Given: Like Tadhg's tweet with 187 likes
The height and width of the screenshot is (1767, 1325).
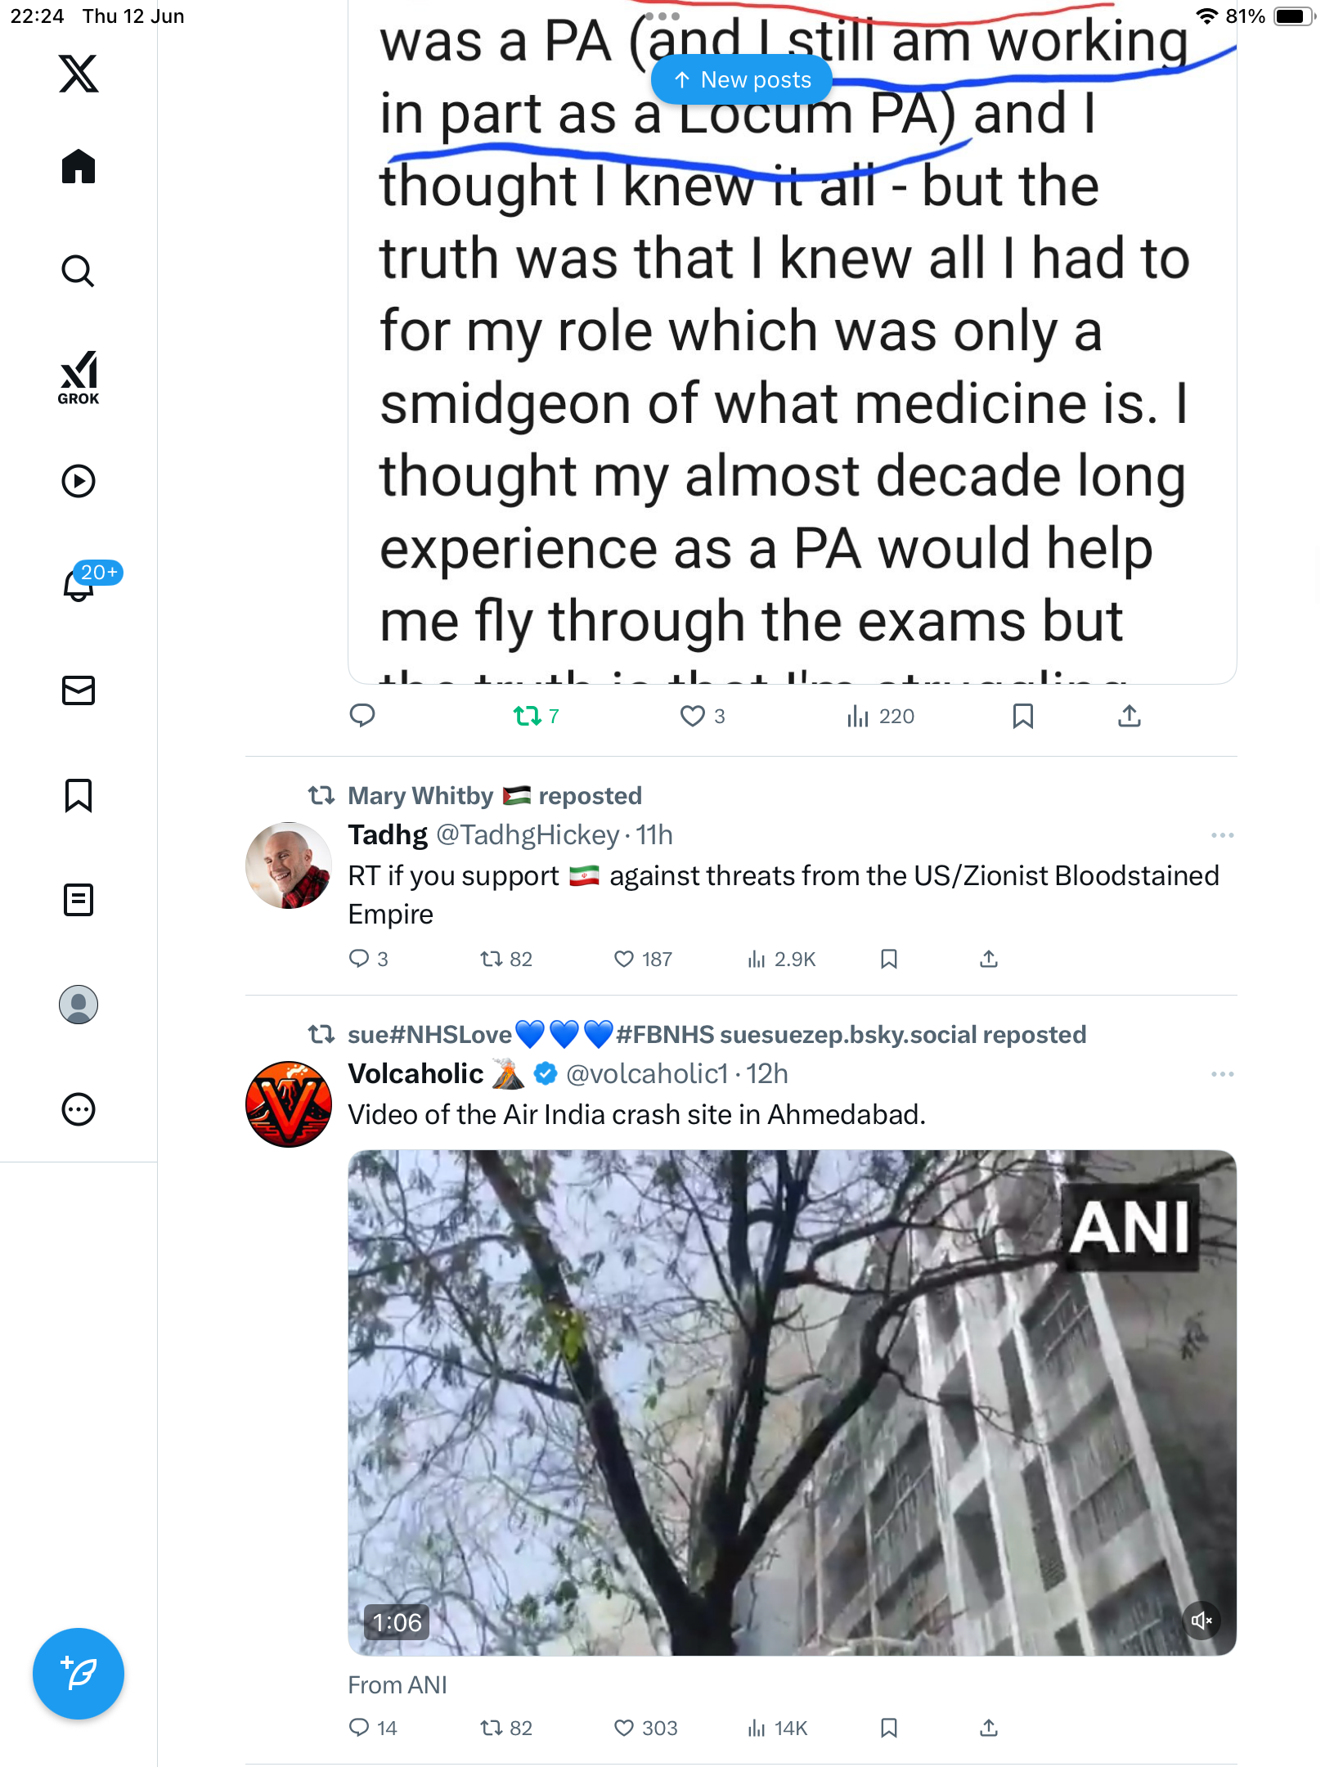Looking at the screenshot, I should coord(643,959).
